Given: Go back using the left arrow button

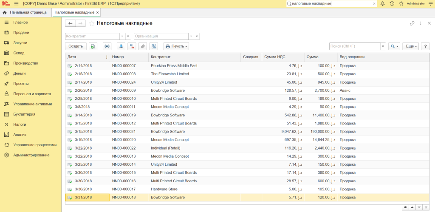Looking at the screenshot, I should coord(70,23).
